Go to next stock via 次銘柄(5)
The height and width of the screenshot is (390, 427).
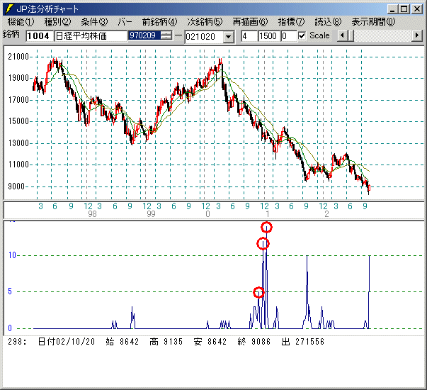coord(205,22)
